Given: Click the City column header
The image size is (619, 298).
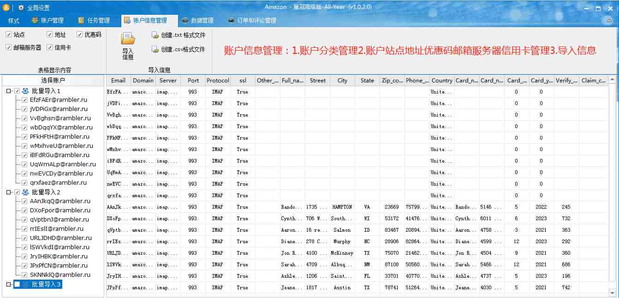Looking at the screenshot, I should pos(342,80).
